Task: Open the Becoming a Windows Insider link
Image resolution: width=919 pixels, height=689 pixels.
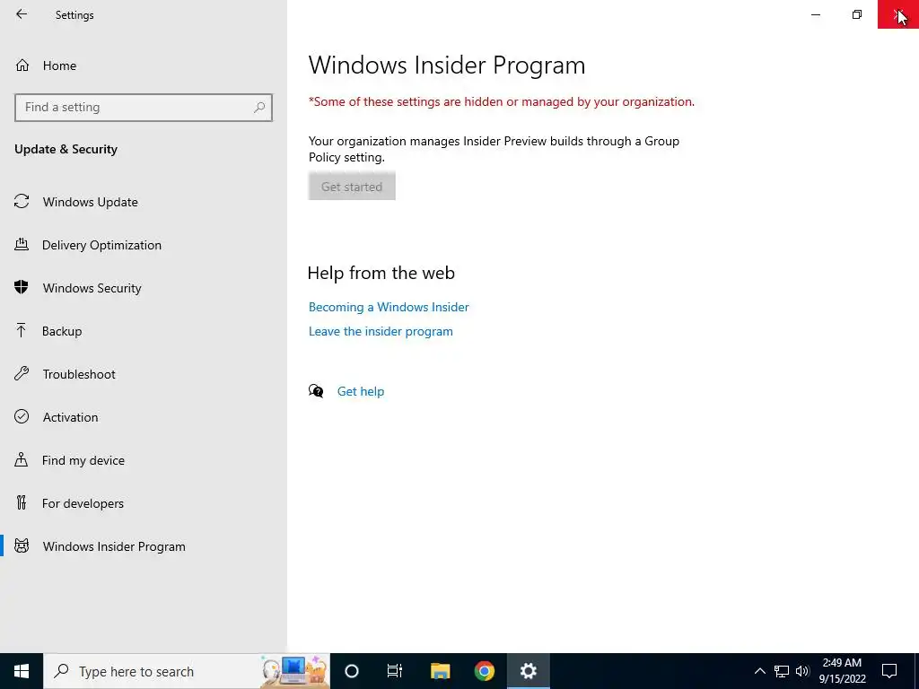Action: point(389,307)
